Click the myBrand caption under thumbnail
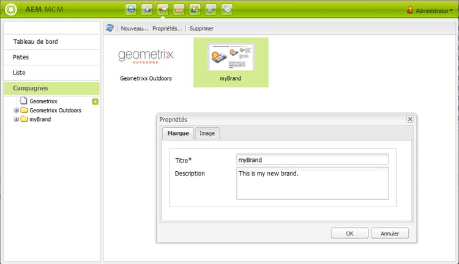This screenshot has width=459, height=264. pyautogui.click(x=231, y=78)
